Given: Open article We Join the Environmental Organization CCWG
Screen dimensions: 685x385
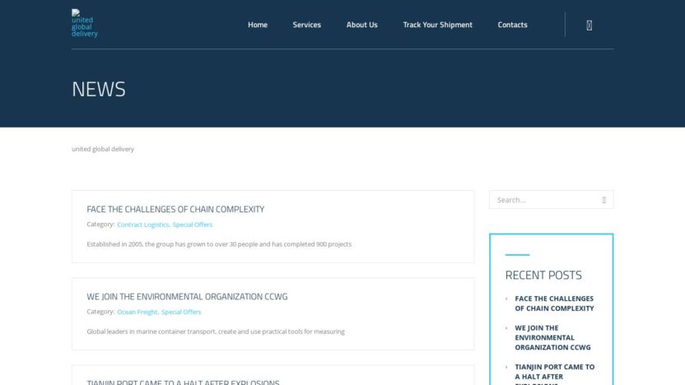Looking at the screenshot, I should [x=187, y=296].
